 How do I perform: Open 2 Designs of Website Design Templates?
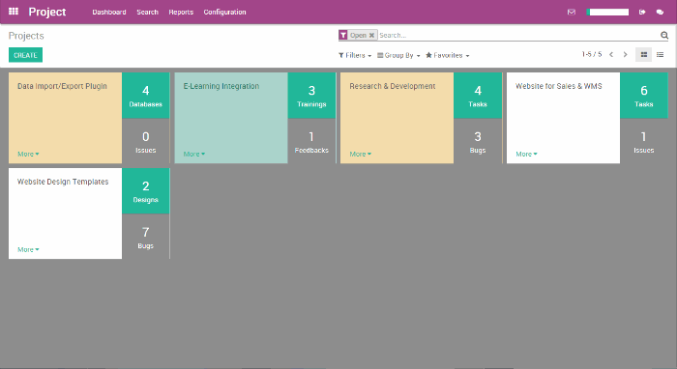click(x=146, y=191)
